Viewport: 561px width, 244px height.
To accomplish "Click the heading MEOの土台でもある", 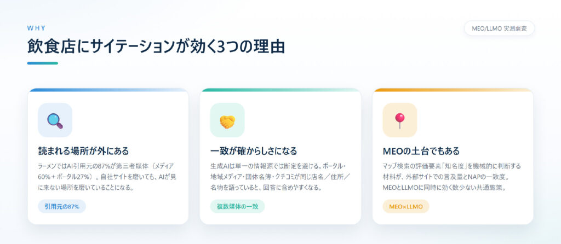I will point(421,151).
